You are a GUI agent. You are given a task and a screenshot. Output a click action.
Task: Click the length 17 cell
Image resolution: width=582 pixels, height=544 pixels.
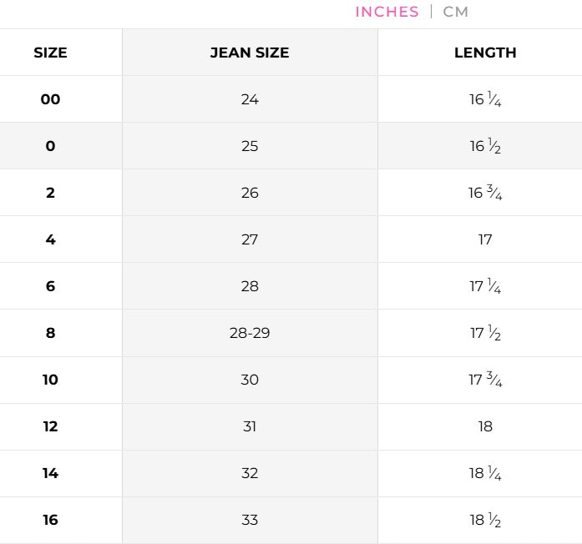(x=485, y=239)
